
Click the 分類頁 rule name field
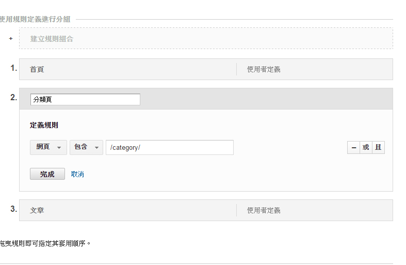click(85, 99)
